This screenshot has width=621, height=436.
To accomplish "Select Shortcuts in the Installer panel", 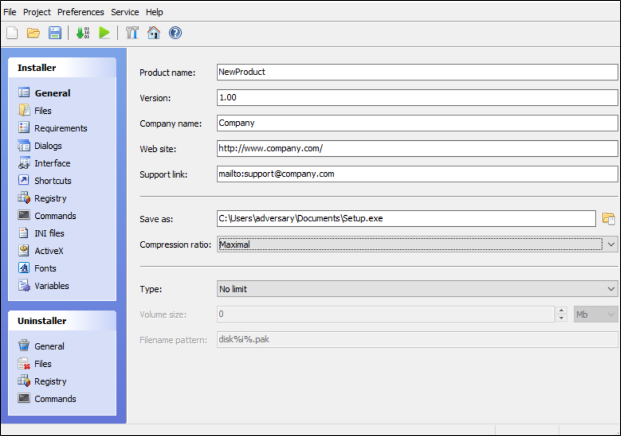I will click(53, 181).
